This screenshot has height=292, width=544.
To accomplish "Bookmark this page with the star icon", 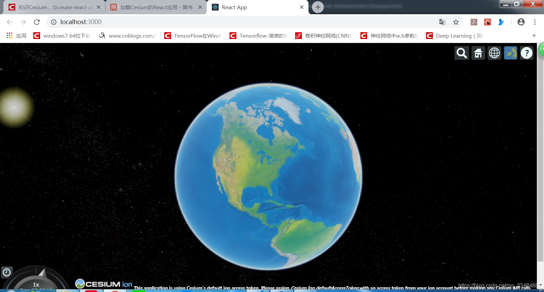I will (456, 22).
